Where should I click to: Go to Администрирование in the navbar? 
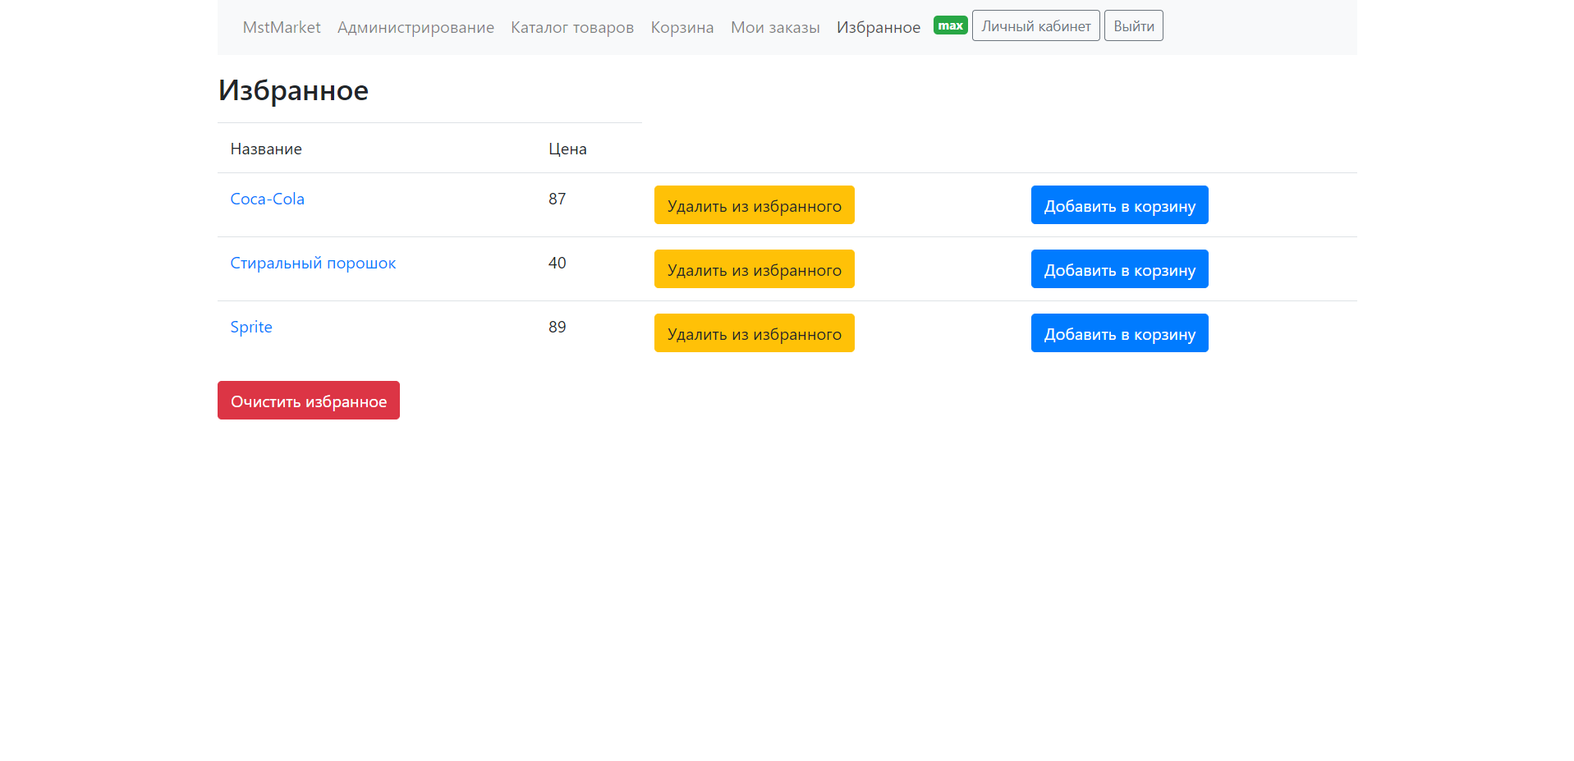(415, 27)
